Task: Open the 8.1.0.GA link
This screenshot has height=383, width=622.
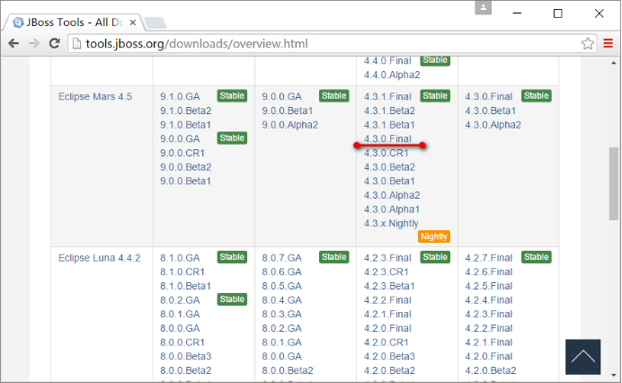Action: (180, 258)
